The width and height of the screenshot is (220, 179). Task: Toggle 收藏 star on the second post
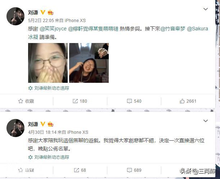(x=21, y=170)
